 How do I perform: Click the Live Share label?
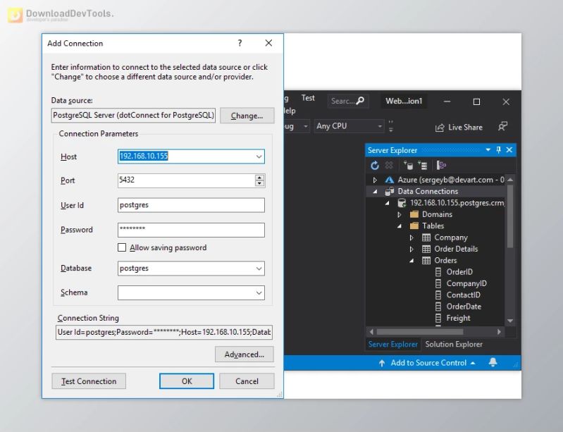(465, 128)
